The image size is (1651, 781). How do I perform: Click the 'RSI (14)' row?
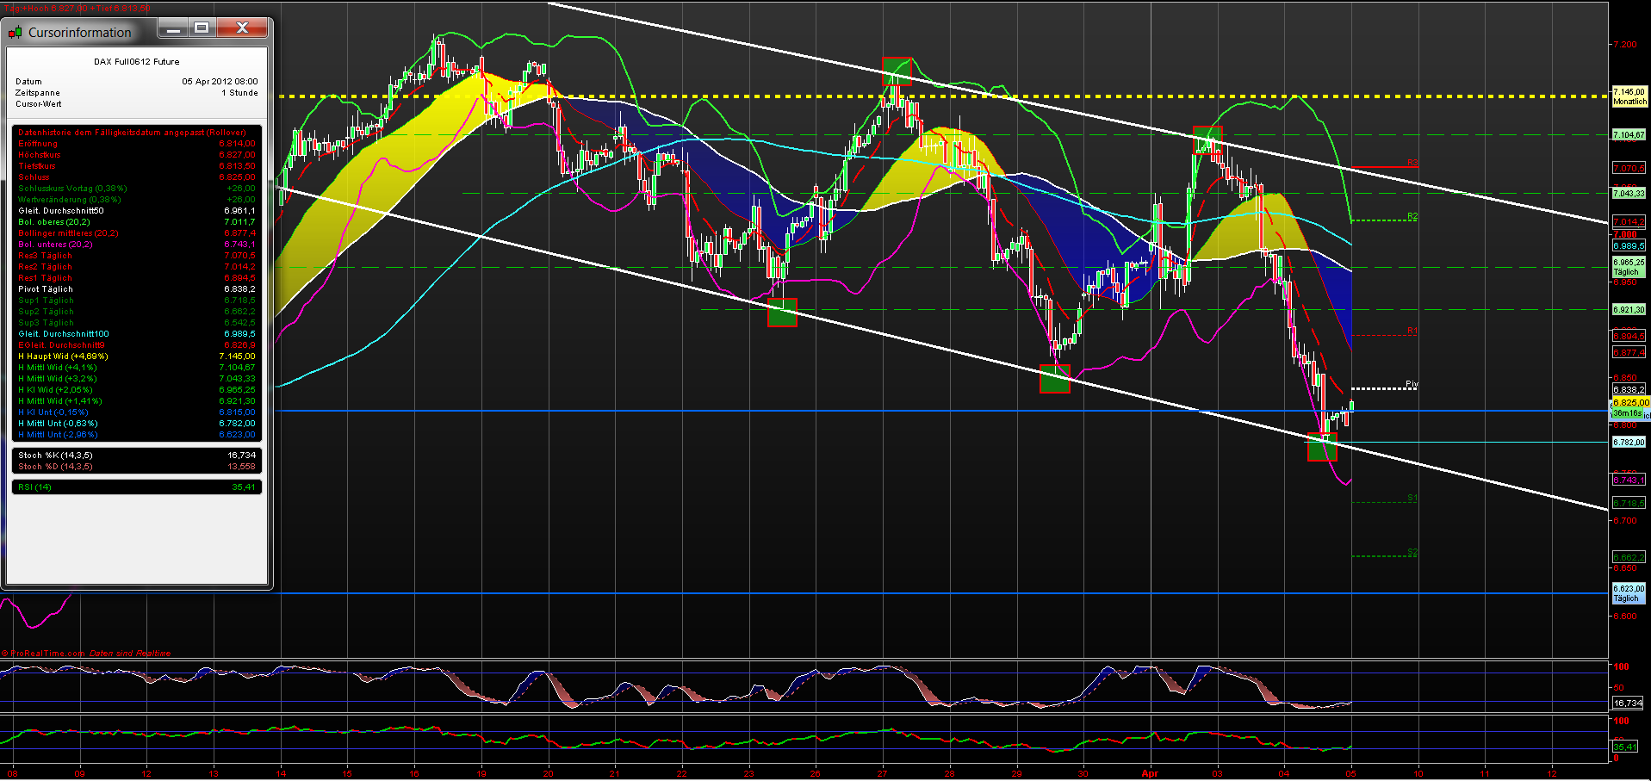click(x=137, y=487)
